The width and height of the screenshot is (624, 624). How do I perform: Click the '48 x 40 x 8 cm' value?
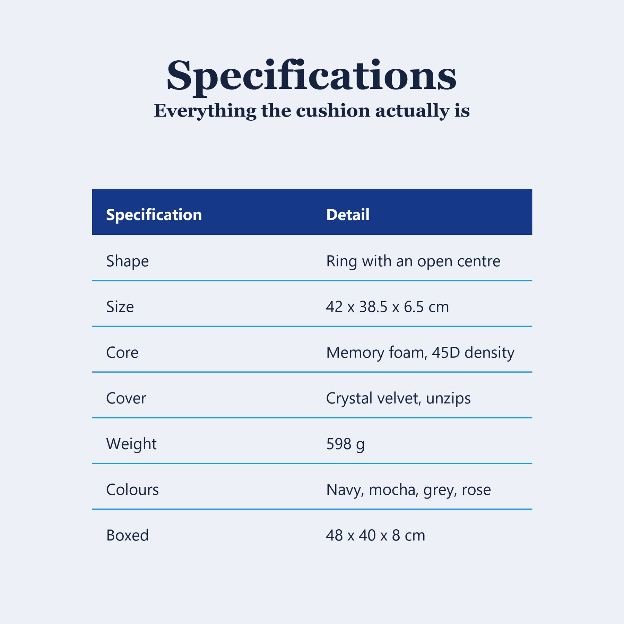375,536
